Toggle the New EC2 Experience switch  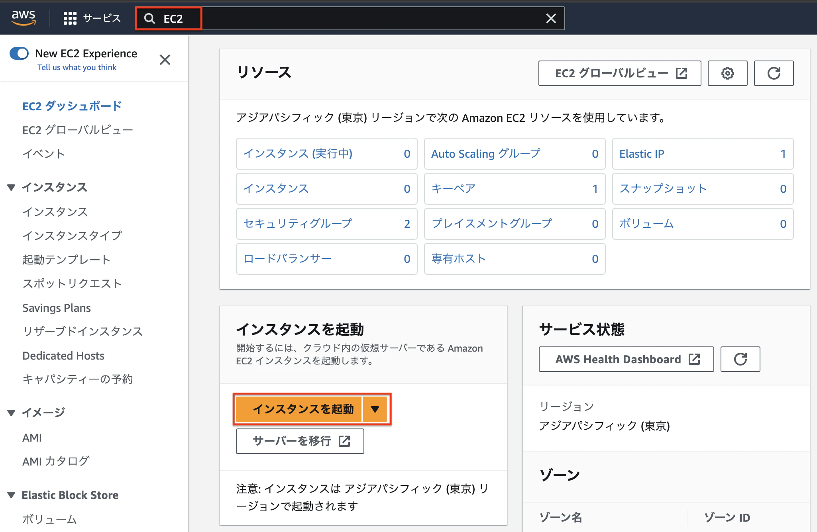click(x=19, y=53)
